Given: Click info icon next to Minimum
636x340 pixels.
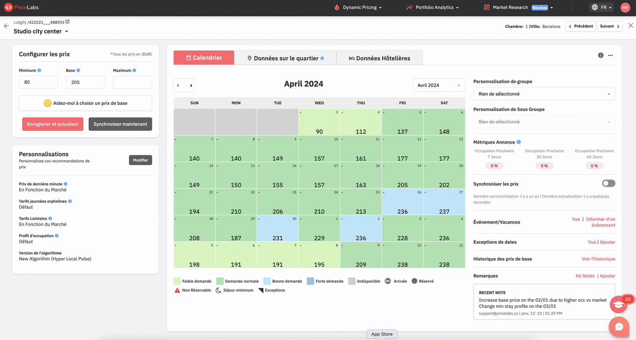Looking at the screenshot, I should coord(39,70).
